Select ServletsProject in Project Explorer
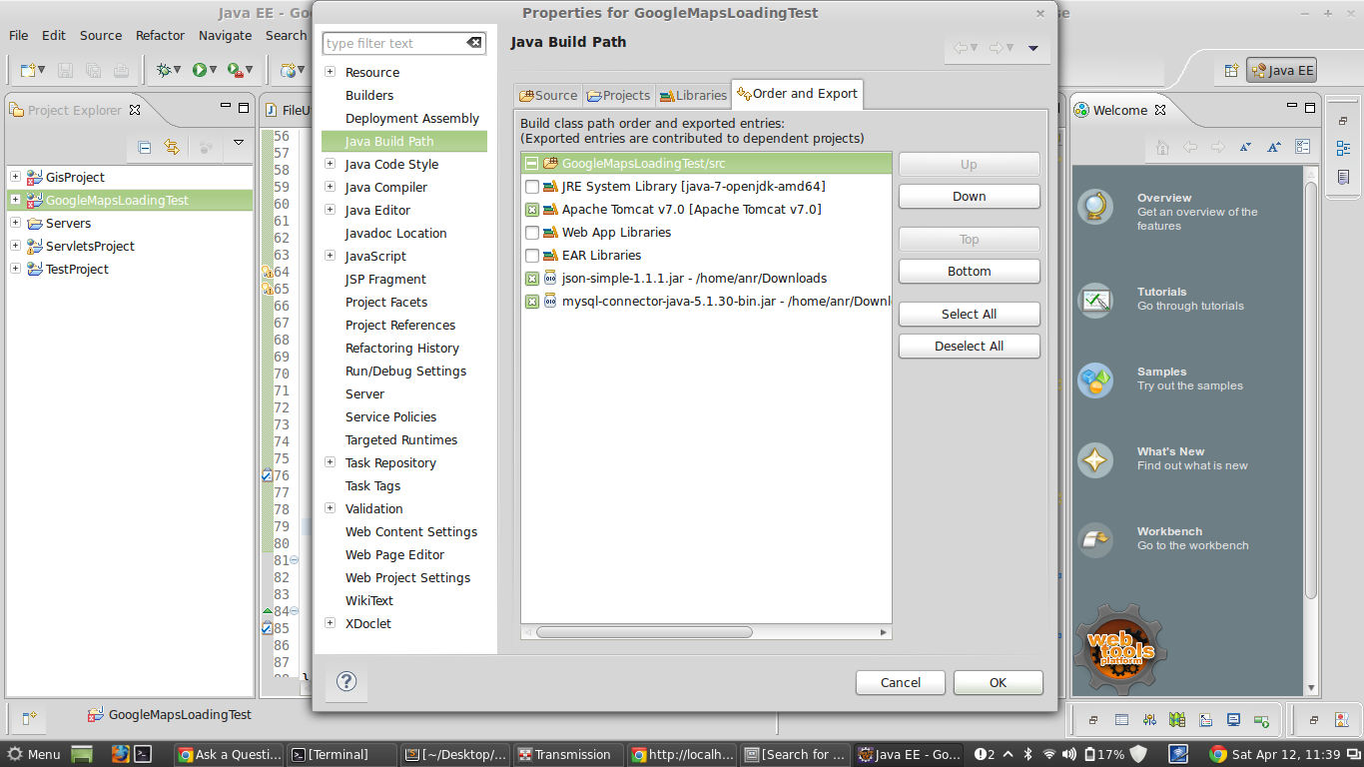 pyautogui.click(x=90, y=246)
